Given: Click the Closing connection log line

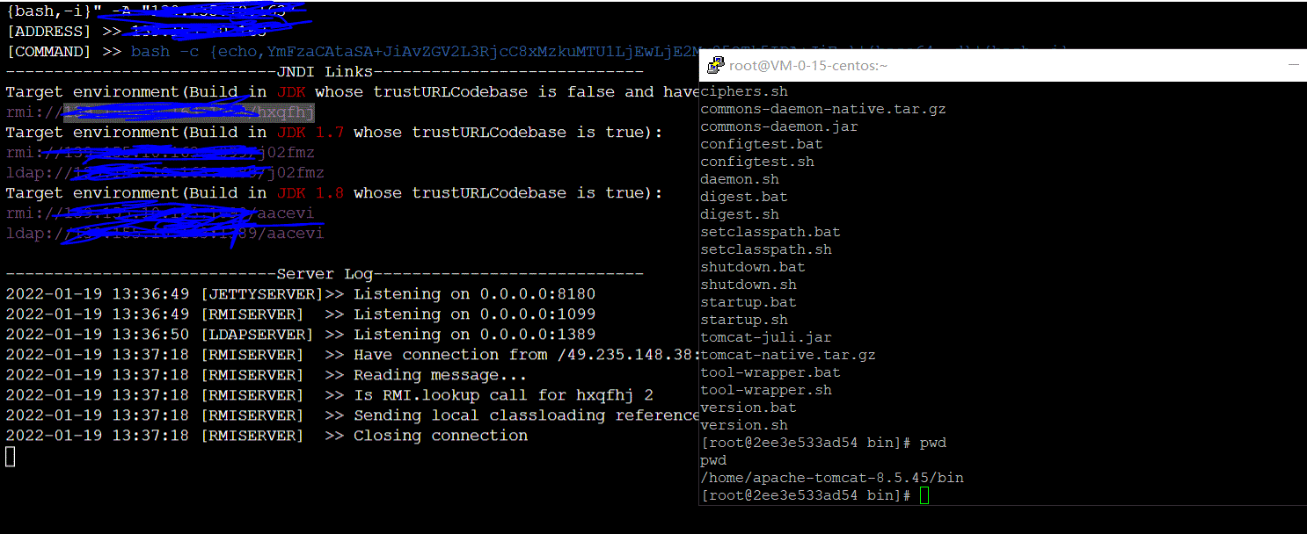Looking at the screenshot, I should point(267,436).
